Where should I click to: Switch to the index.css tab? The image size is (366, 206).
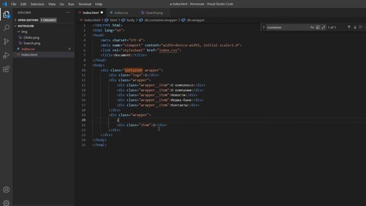tap(121, 13)
